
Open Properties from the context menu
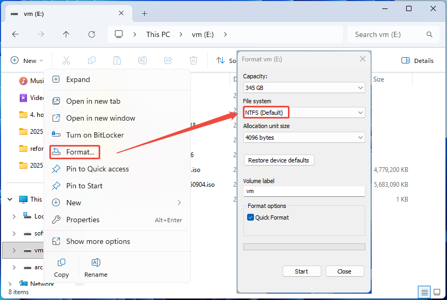(x=117, y=220)
